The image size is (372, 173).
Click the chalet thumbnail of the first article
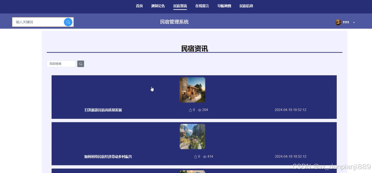coord(193,90)
